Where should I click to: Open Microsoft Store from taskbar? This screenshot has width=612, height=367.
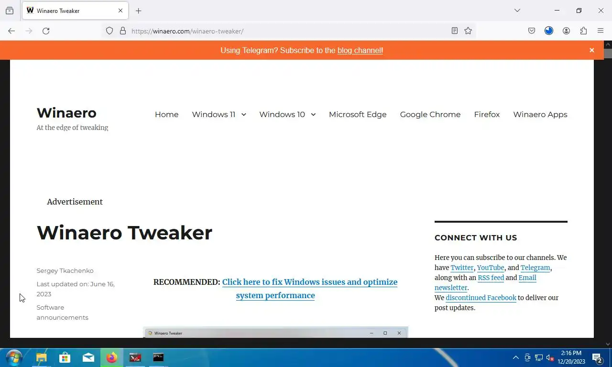[65, 357]
